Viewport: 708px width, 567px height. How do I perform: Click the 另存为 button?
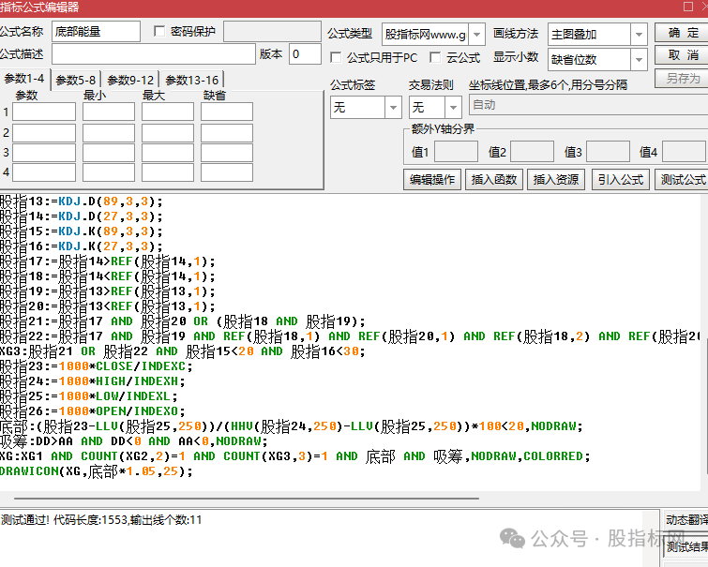point(684,79)
